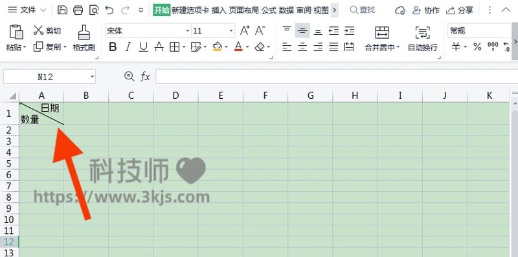This screenshot has height=257, width=518.
Task: Click the Save icon in quick access toolbar
Action: pos(62,10)
